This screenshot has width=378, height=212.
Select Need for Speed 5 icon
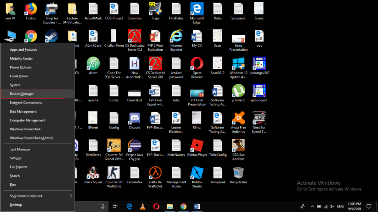point(259,122)
